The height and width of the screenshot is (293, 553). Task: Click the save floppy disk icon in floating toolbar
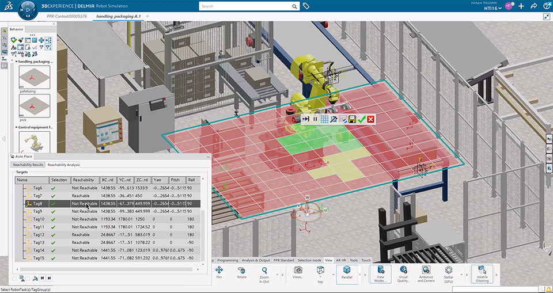[351, 120]
